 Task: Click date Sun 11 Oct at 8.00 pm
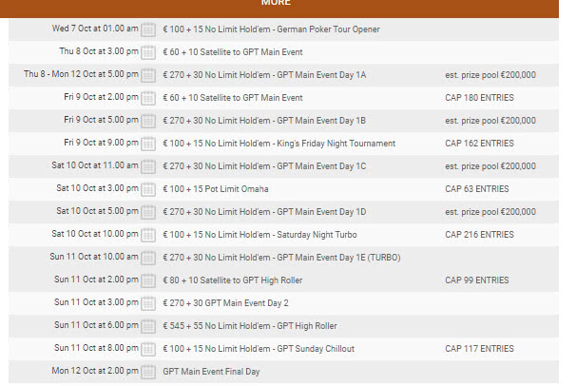coord(96,348)
